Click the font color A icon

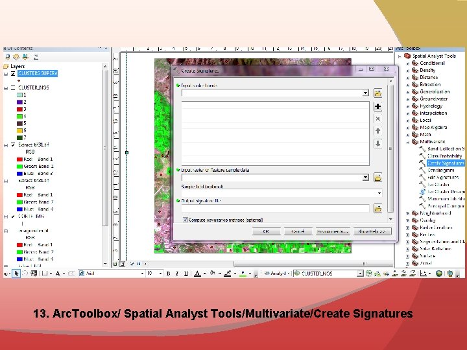(197, 274)
